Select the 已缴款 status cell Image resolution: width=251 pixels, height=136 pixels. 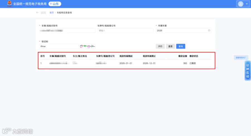tap(193, 63)
